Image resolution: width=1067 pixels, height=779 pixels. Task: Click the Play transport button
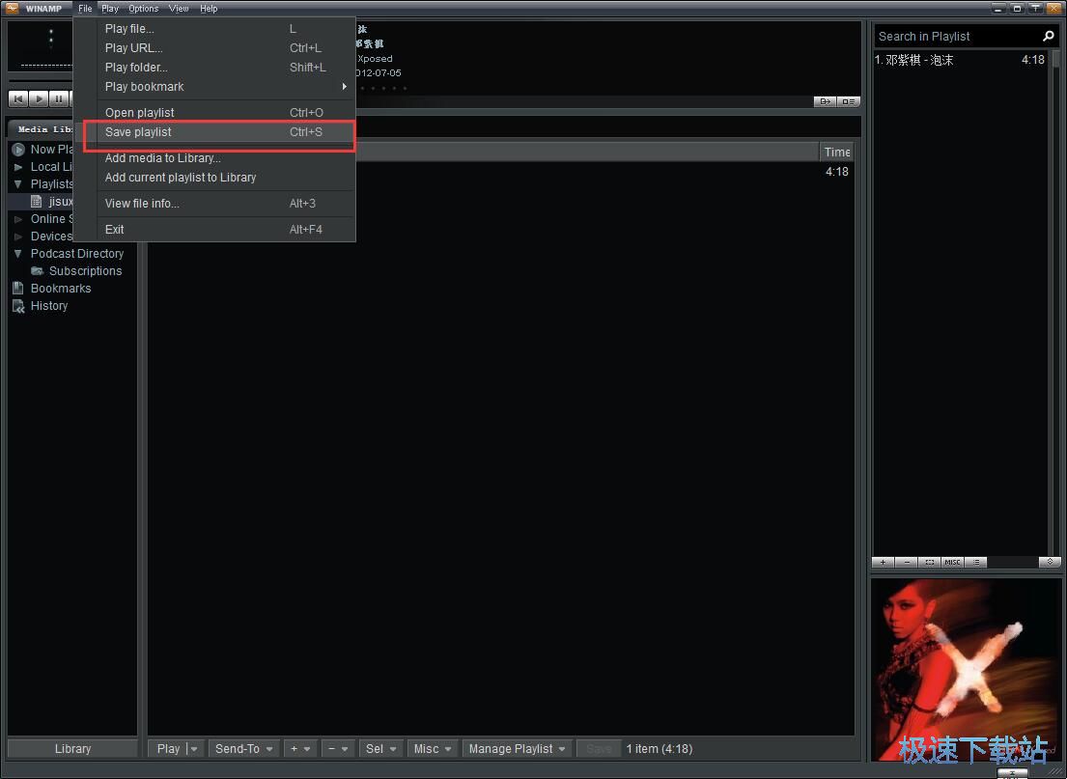39,99
